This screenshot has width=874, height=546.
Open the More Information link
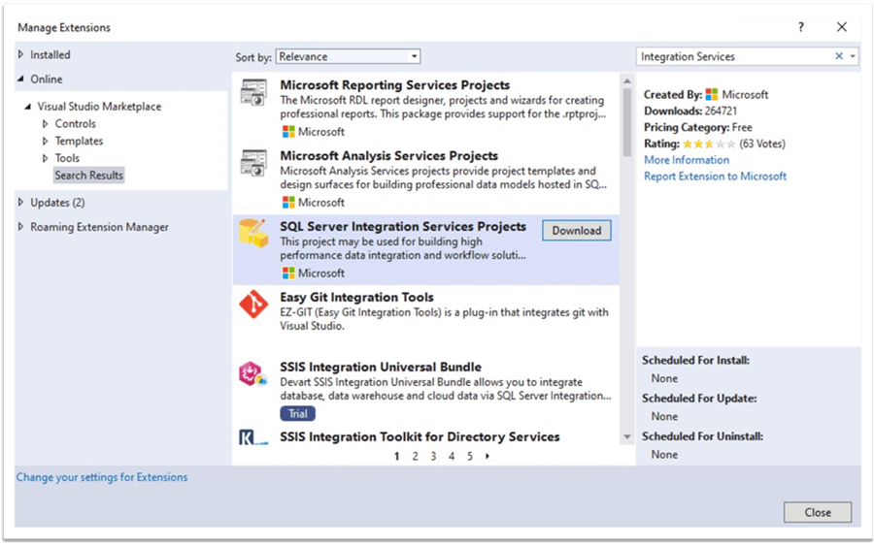pyautogui.click(x=687, y=160)
